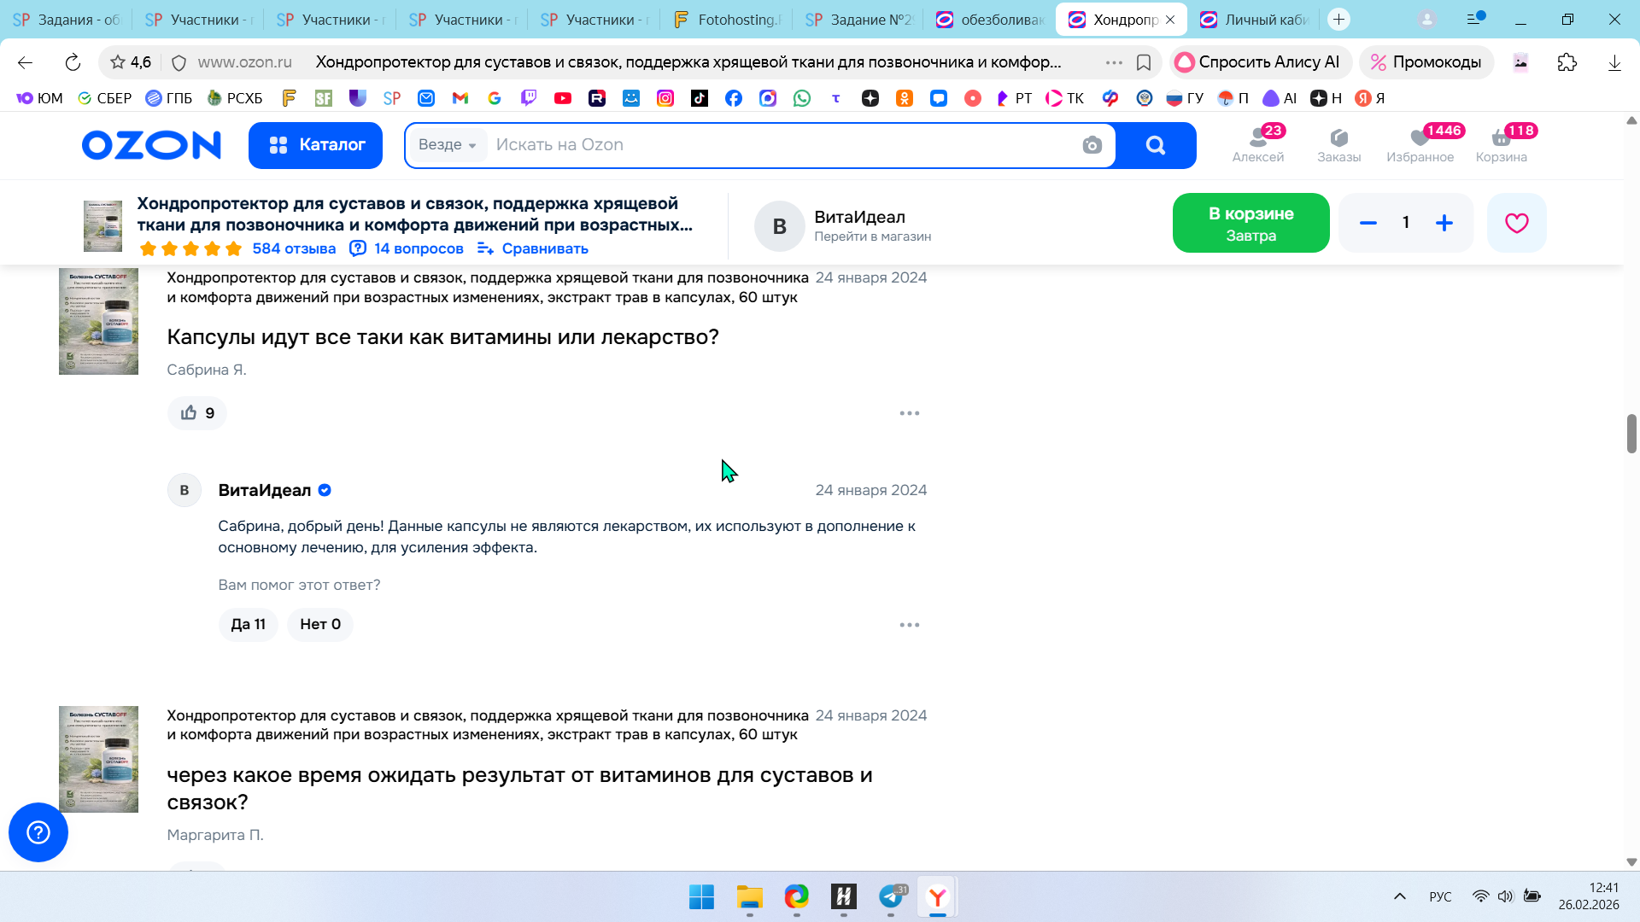1640x922 pixels.
Task: Open the Каталог button
Action: [x=315, y=145]
